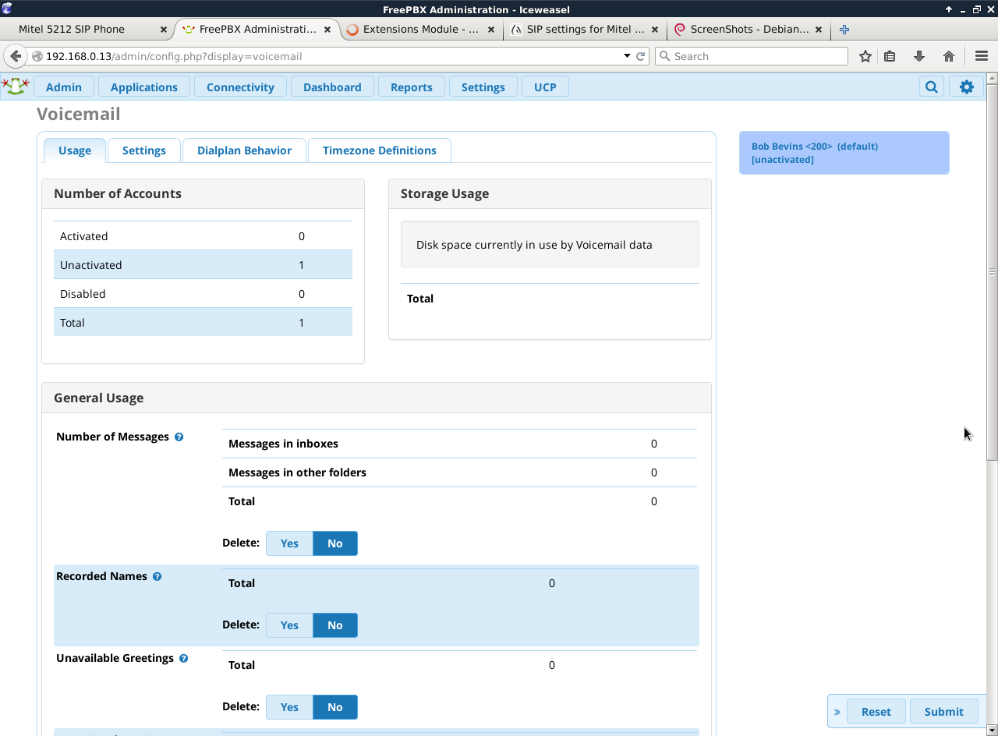Screen dimensions: 998x736
Task: Click the Messages in other folders row
Action: [459, 472]
